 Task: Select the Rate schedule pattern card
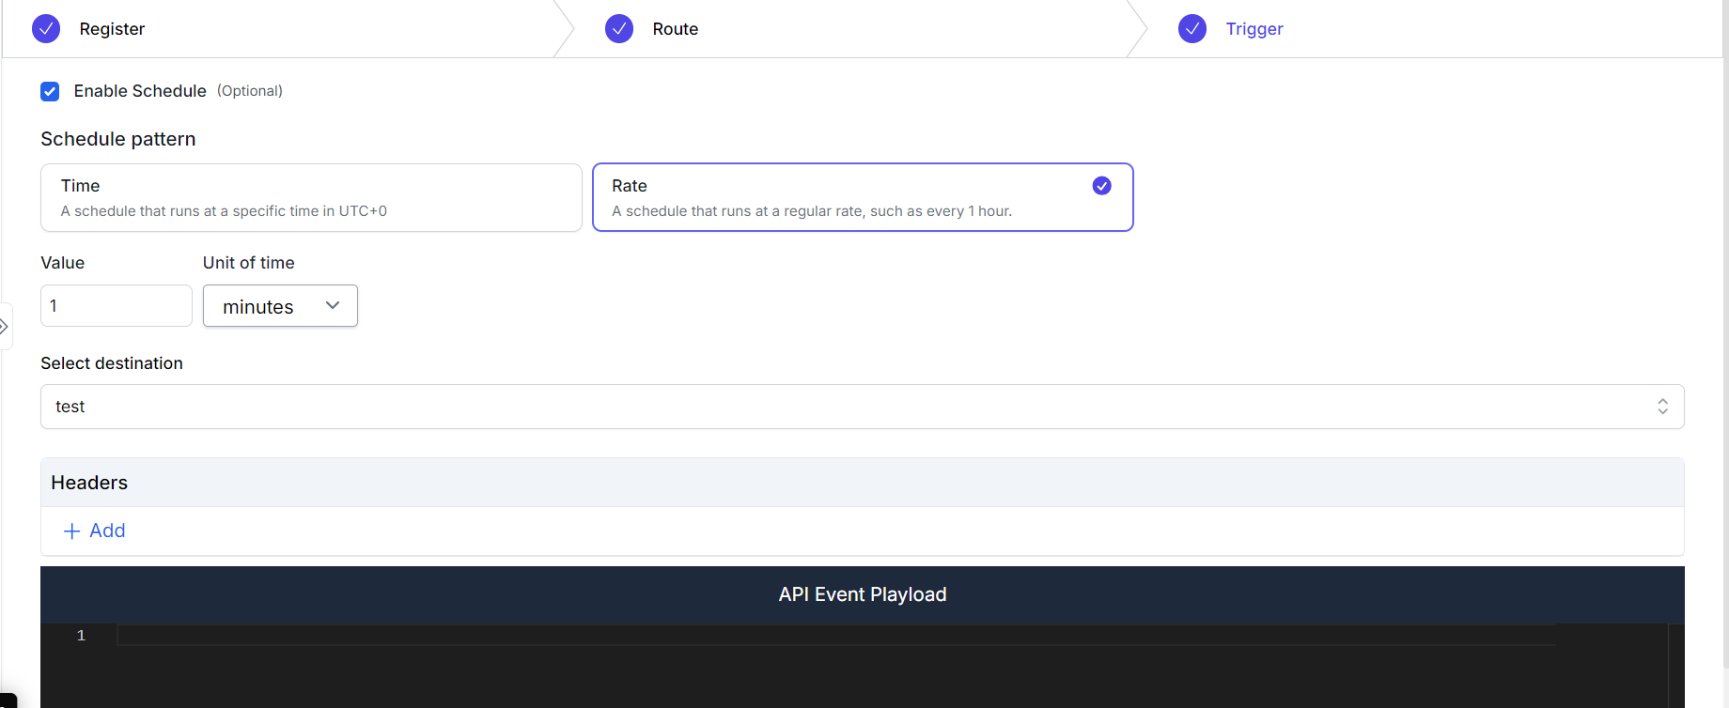863,197
